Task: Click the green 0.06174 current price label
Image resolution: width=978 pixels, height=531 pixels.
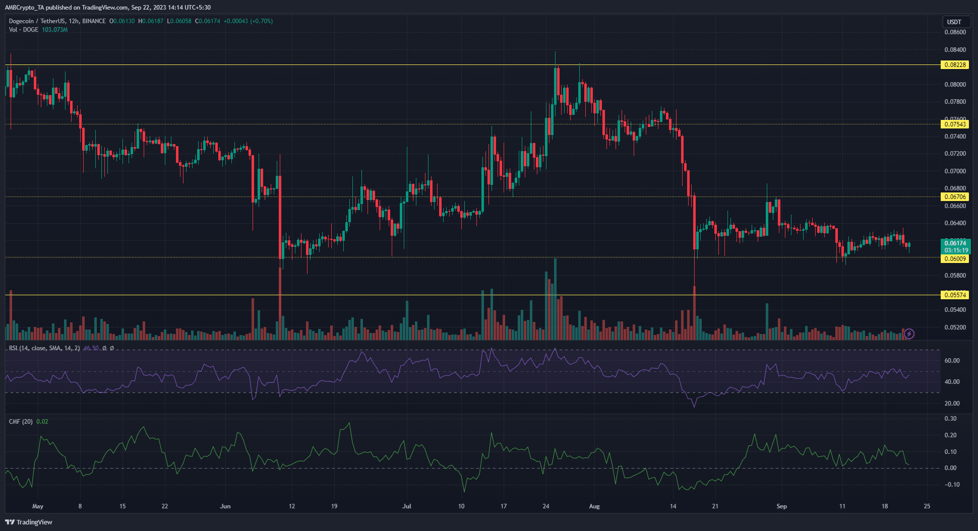Action: [955, 246]
